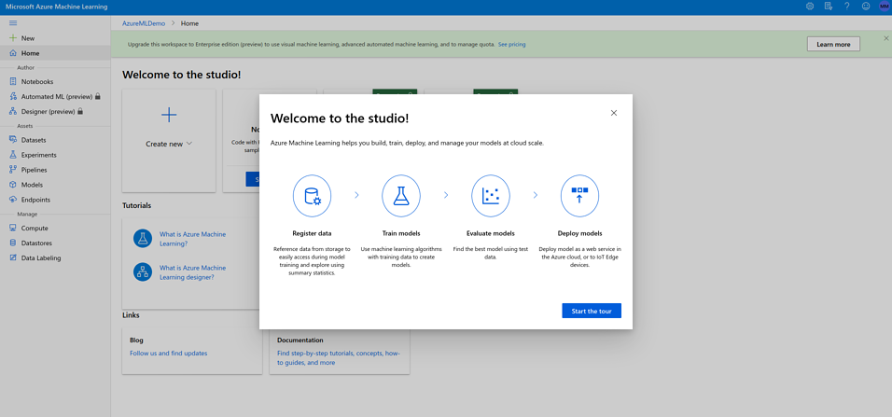Open the See pricing link
This screenshot has height=417, width=892.
(x=511, y=44)
